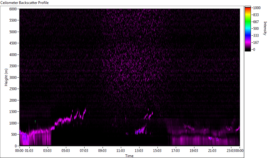This screenshot has height=158, width=268.
Task: Click the 03:03 time axis label
Action: coord(47,151)
